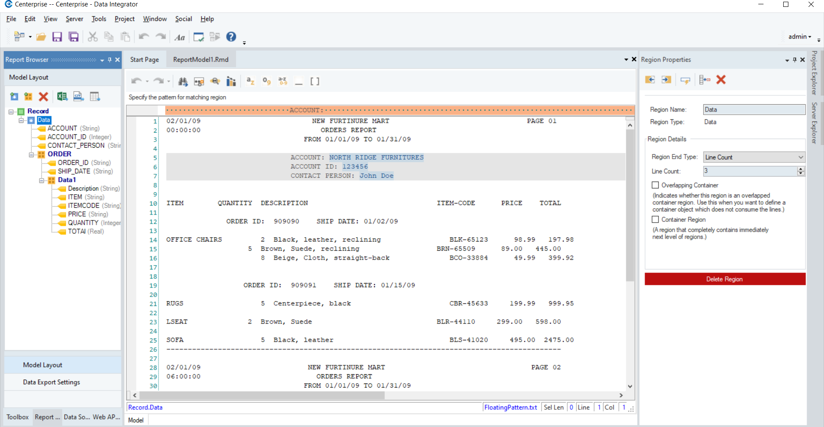
Task: Click the binoculars Find icon in report toolbar
Action: click(x=183, y=81)
